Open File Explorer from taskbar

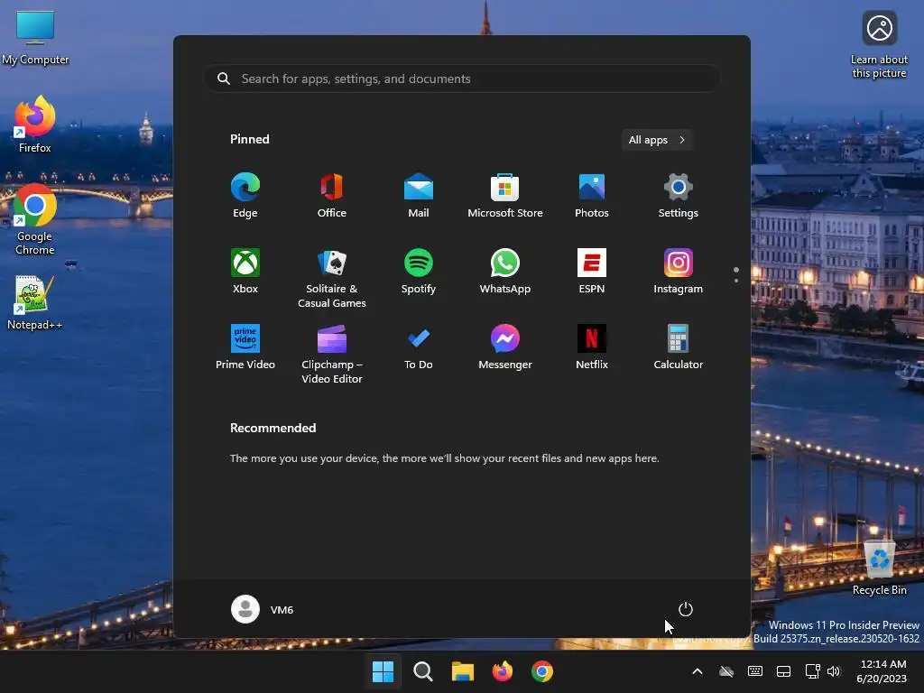(463, 671)
